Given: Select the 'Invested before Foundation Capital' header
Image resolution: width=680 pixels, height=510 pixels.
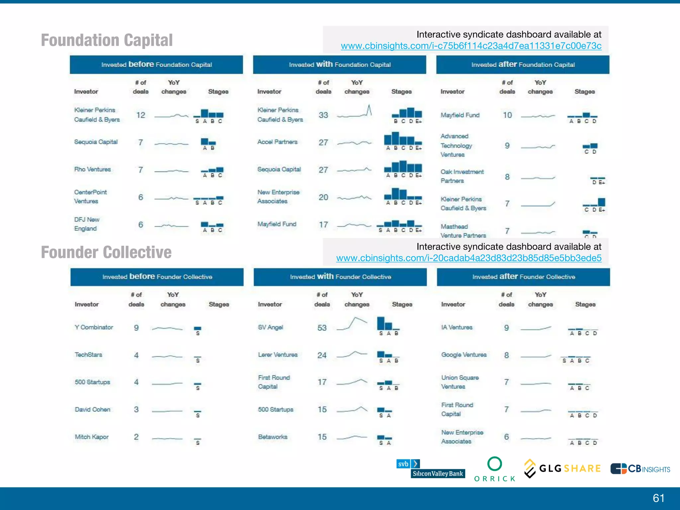Looking at the screenshot, I should tap(156, 64).
